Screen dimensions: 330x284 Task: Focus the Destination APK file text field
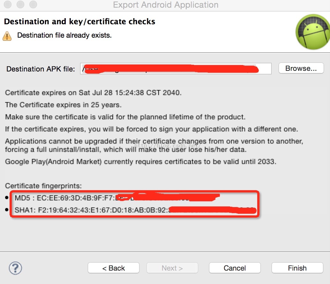coord(176,69)
